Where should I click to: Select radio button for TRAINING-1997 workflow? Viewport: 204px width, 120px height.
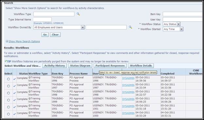click(8, 86)
